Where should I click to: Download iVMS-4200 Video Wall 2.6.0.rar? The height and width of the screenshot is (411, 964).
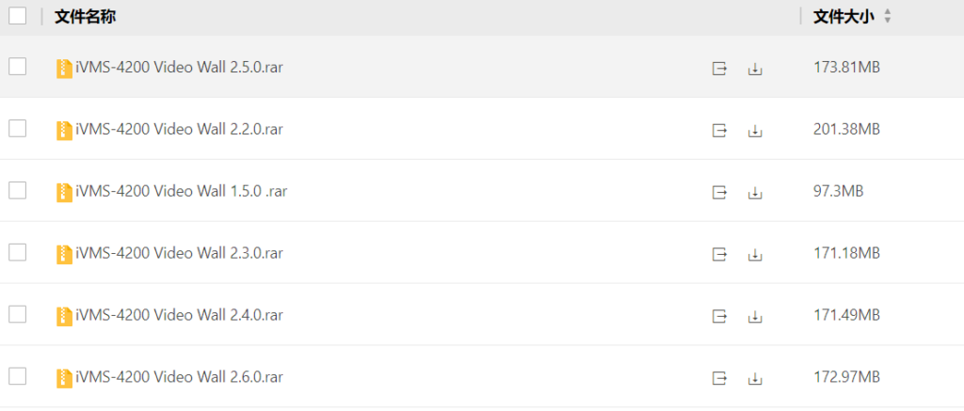[754, 378]
